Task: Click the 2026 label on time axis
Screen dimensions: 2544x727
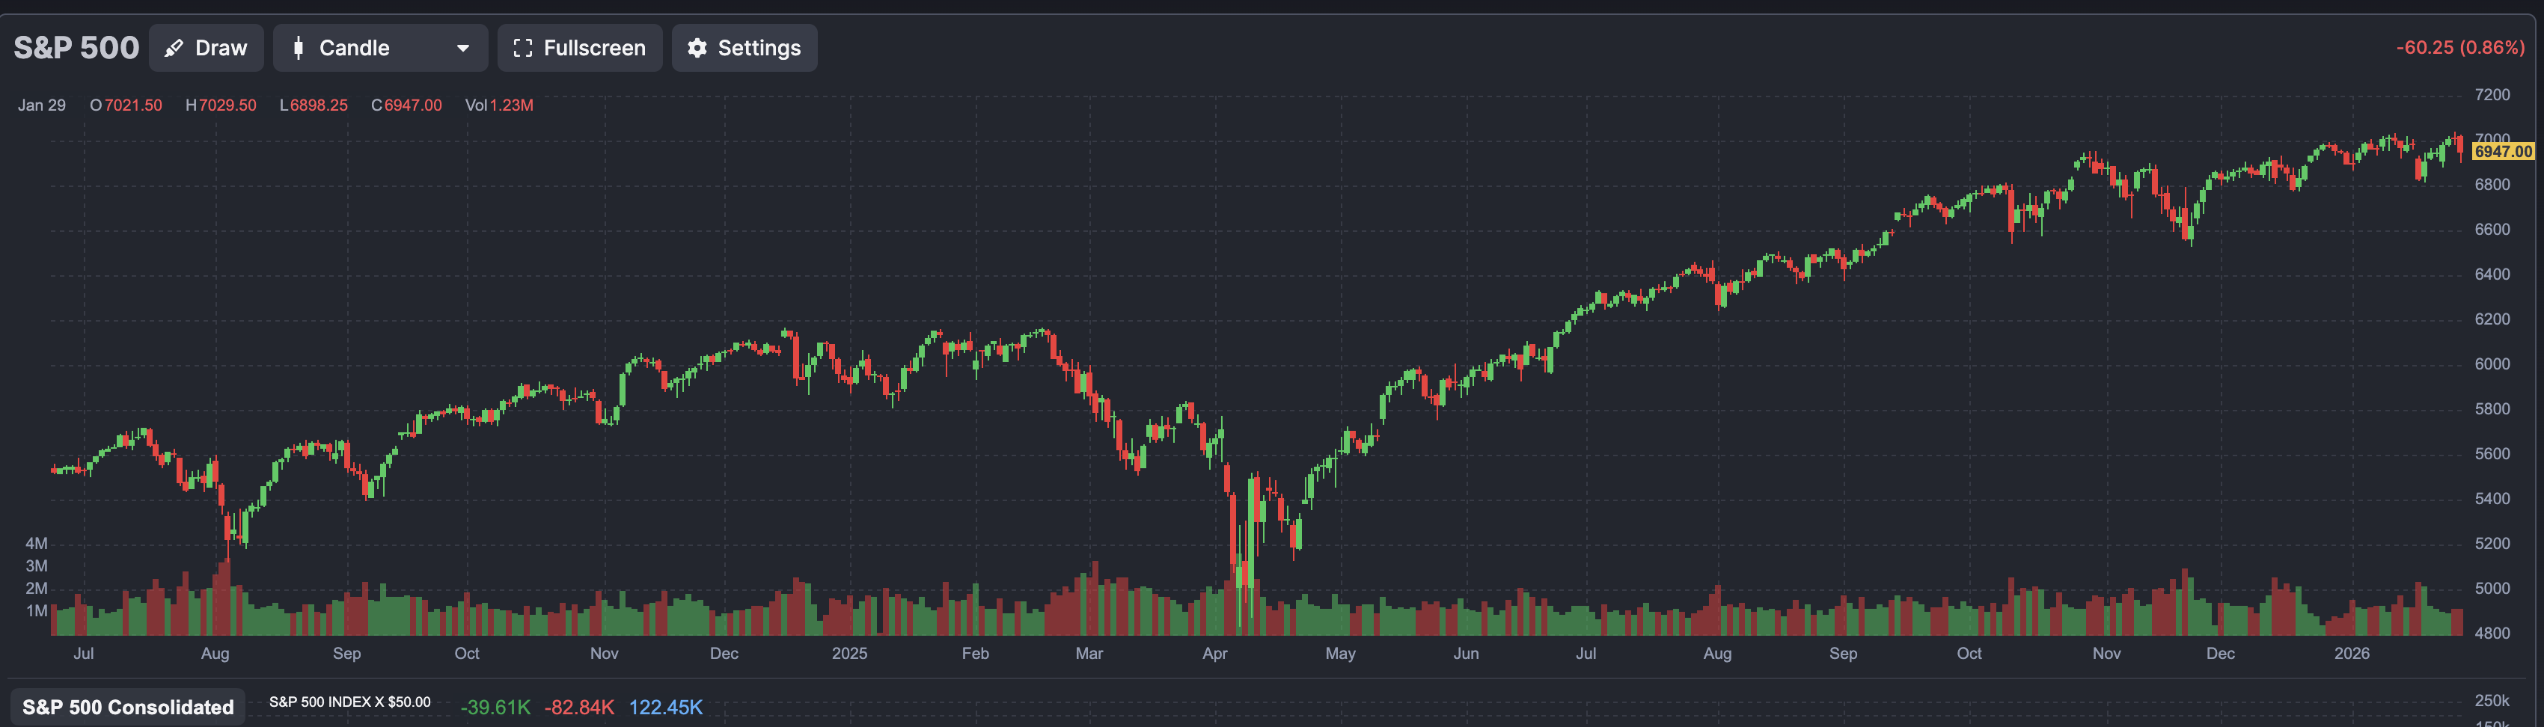Action: (2352, 653)
